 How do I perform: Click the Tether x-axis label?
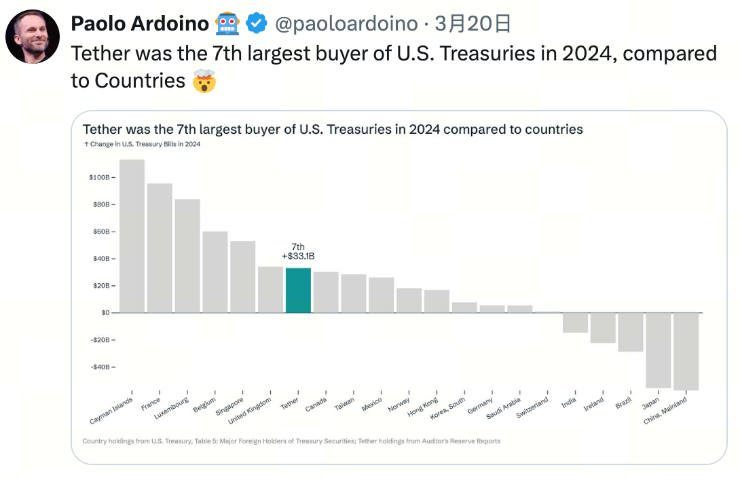(290, 404)
